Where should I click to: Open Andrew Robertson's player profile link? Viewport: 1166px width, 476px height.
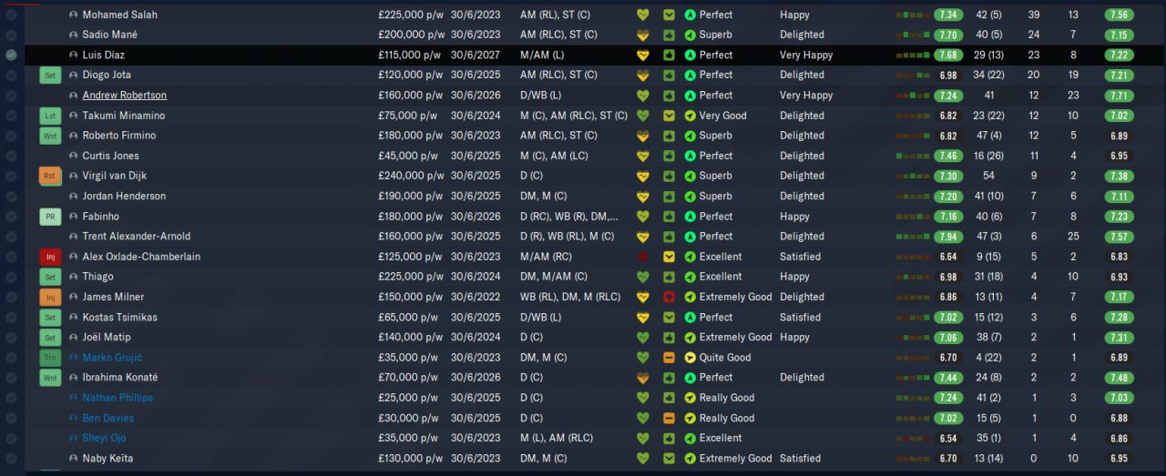click(x=125, y=96)
